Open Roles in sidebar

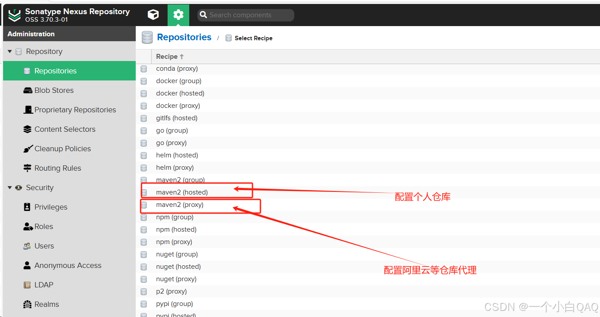tap(69, 226)
